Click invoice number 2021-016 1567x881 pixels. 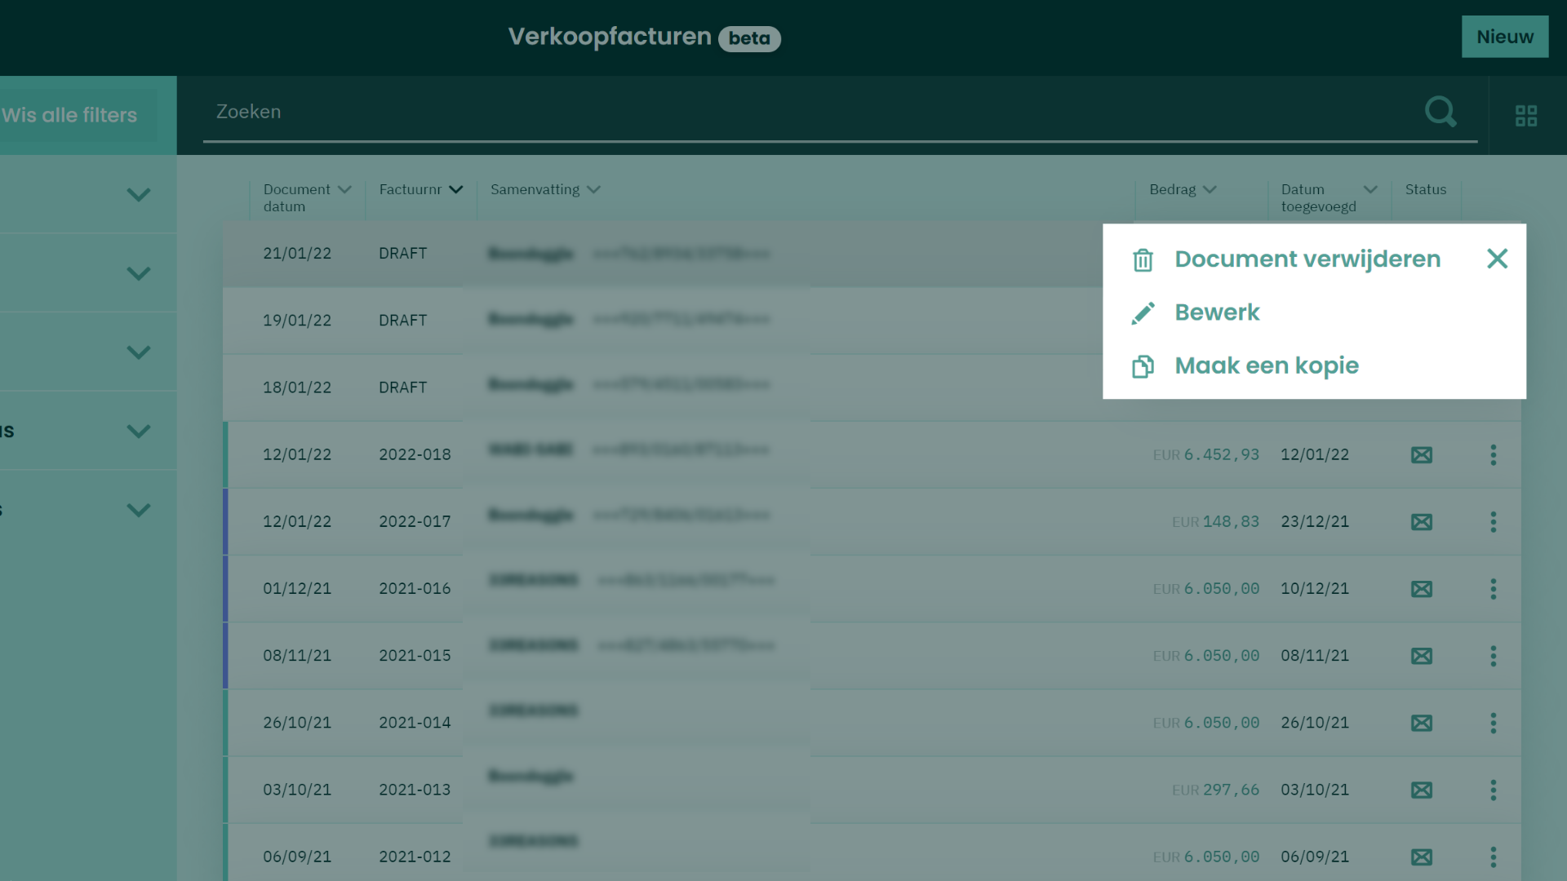point(415,588)
